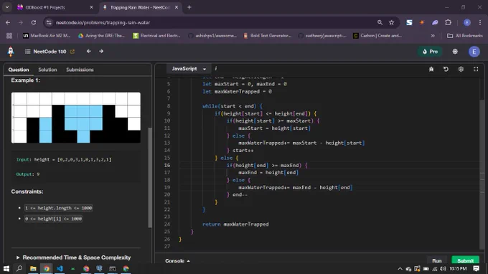Open the volume control in system tray
The width and height of the screenshot is (488, 274).
point(443,269)
